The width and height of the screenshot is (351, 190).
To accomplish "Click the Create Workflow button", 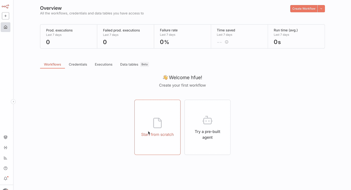I will 304,9.
